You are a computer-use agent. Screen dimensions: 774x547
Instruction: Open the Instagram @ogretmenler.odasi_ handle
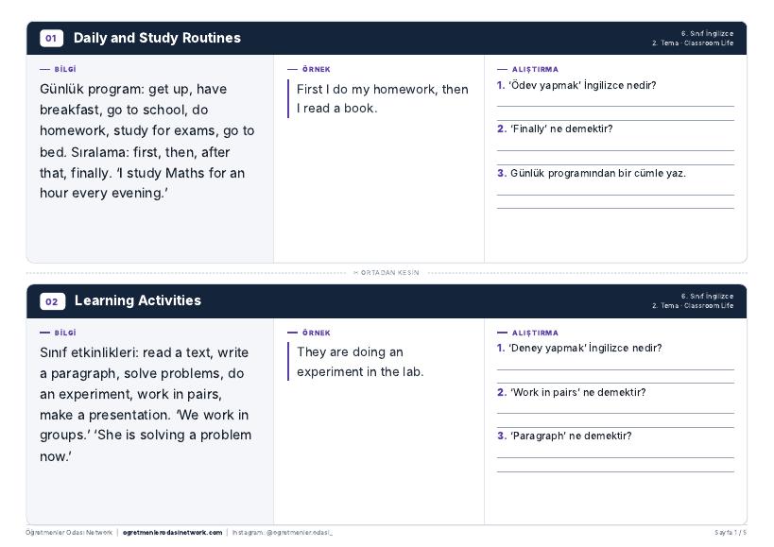[x=283, y=532]
